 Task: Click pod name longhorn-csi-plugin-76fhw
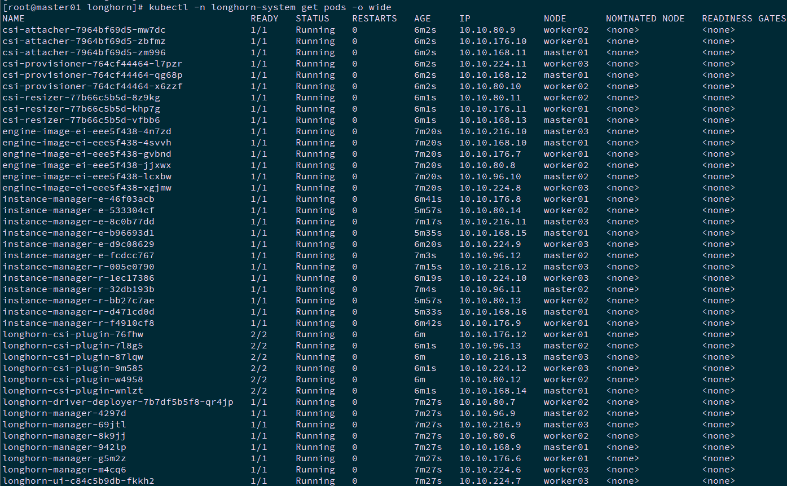point(73,334)
